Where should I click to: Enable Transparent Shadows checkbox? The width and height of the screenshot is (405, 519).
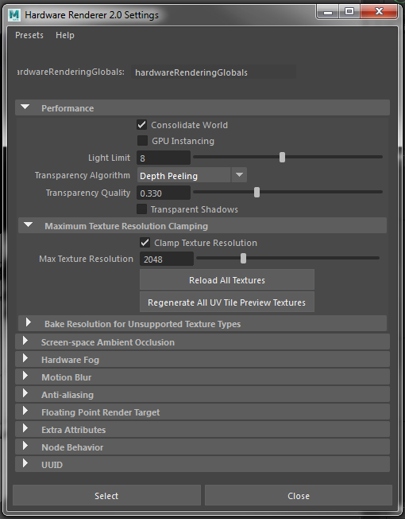pos(141,209)
